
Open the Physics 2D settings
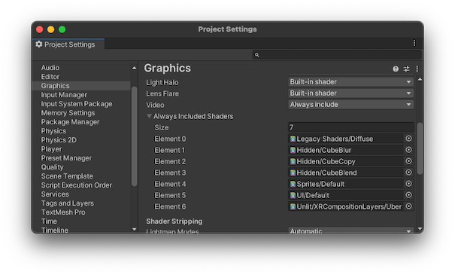point(59,140)
